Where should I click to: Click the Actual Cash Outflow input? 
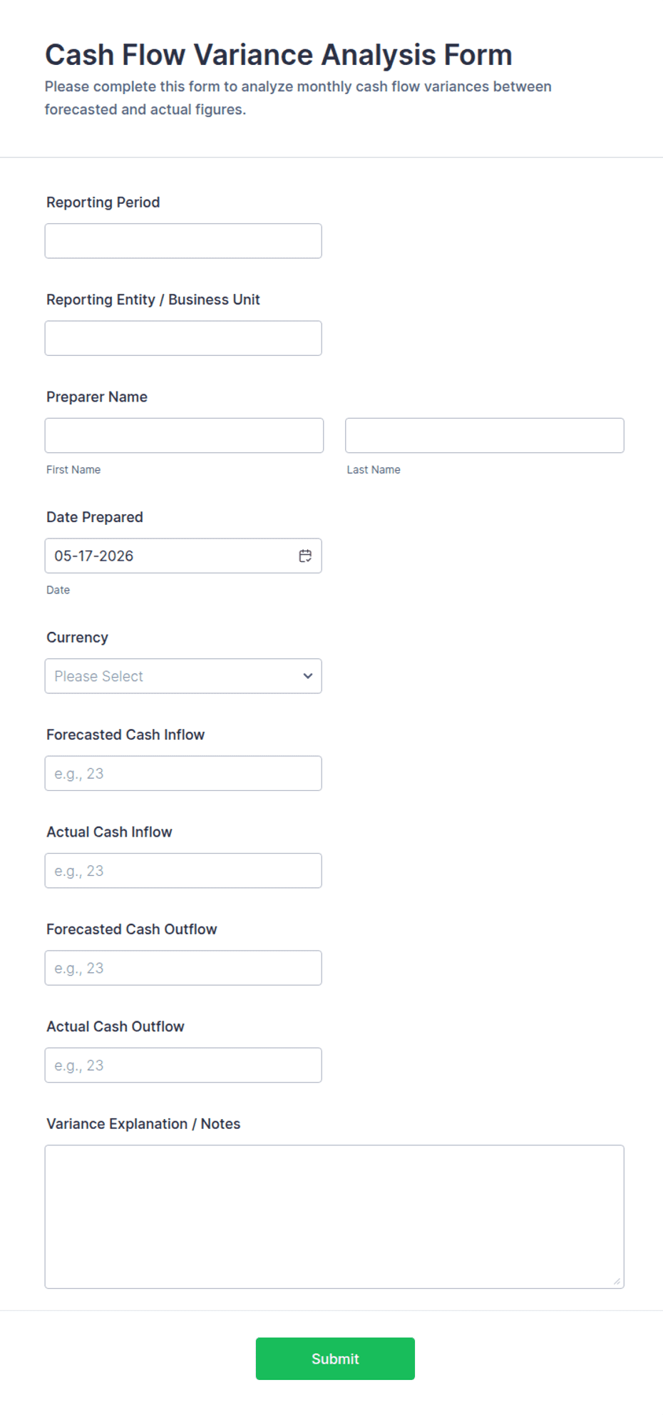tap(183, 1065)
